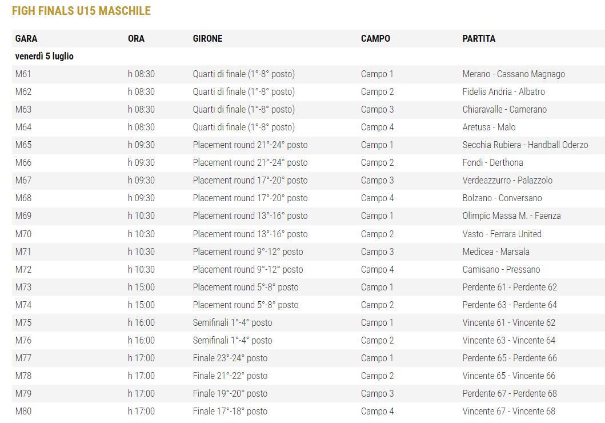Click Placement round 5°-8° posto in M74 row

point(246,305)
